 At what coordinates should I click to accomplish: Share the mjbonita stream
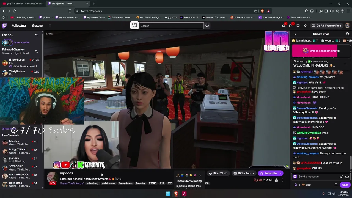(x=276, y=180)
